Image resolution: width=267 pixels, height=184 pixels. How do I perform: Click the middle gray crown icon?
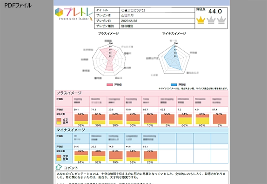click(x=211, y=20)
